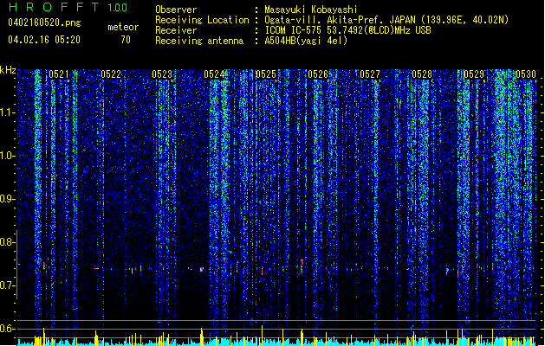The image size is (545, 346).
Task: Click the meteor count value 70
Action: pos(126,40)
